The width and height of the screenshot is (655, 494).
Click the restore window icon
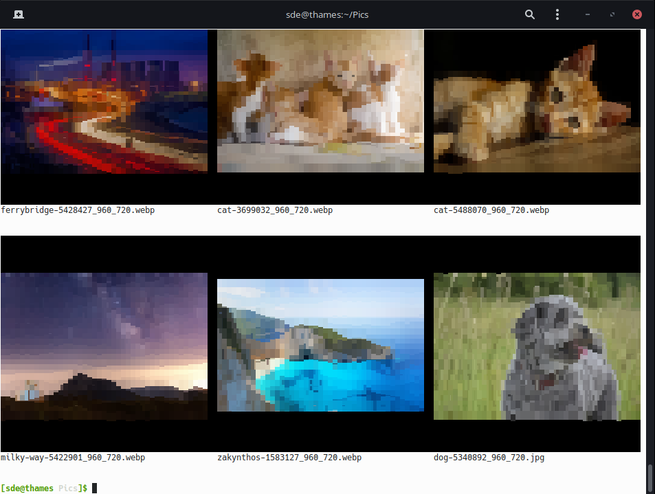612,14
